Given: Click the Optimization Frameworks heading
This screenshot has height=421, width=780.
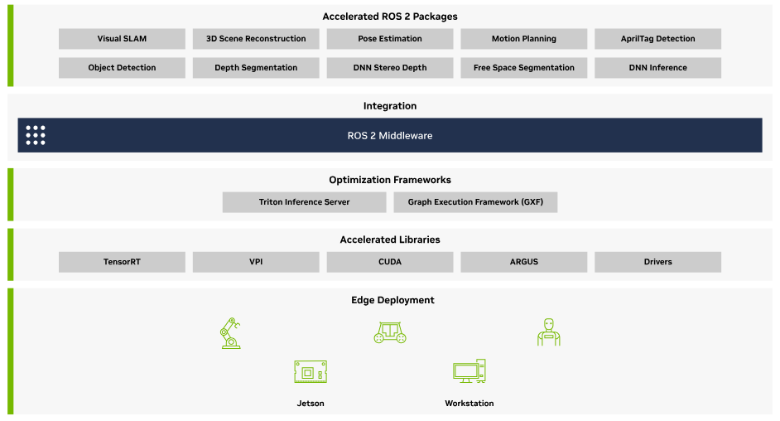Looking at the screenshot, I should [x=390, y=180].
